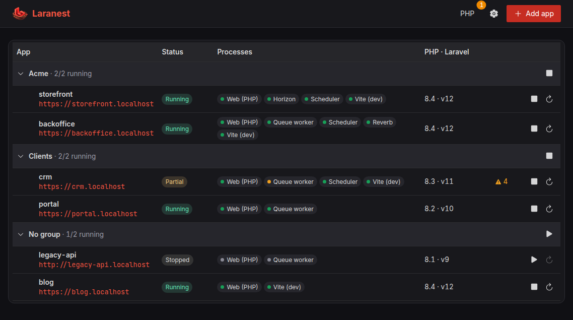Start all apps in No group

pyautogui.click(x=549, y=234)
